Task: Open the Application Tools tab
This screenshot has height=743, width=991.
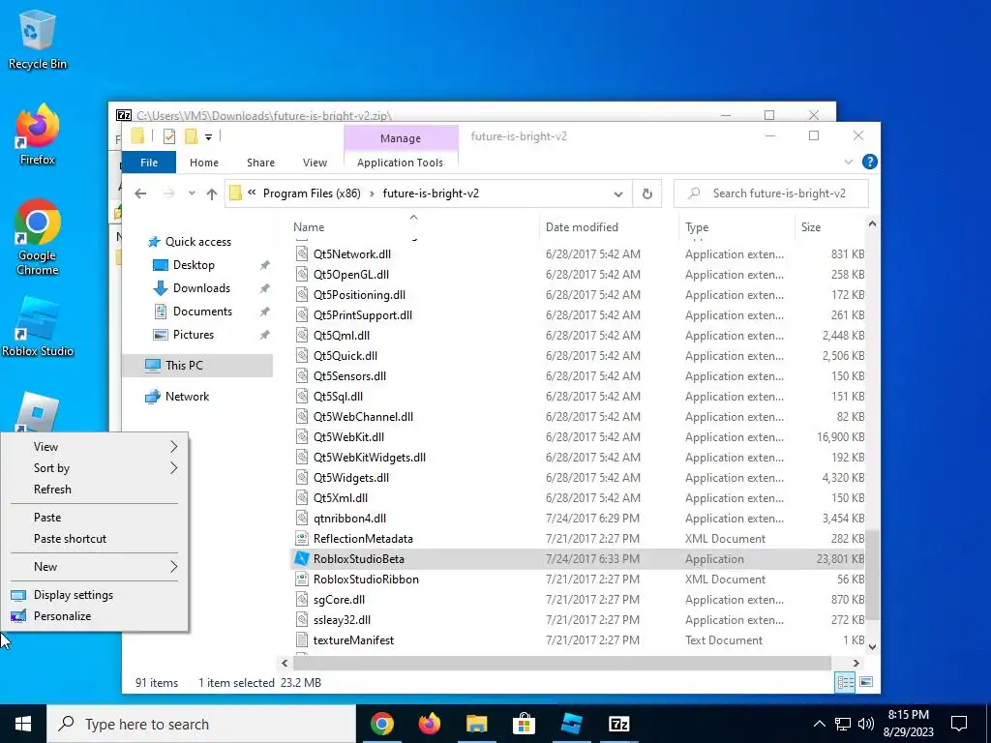Action: pos(400,163)
